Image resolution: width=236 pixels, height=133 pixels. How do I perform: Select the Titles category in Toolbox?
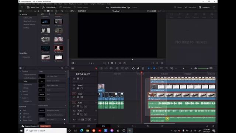(25, 81)
